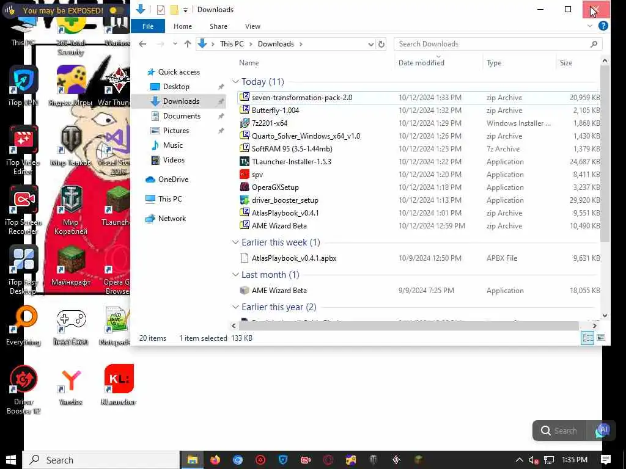626x469 pixels.
Task: Click the pin next to Pictures
Action: [221, 131]
